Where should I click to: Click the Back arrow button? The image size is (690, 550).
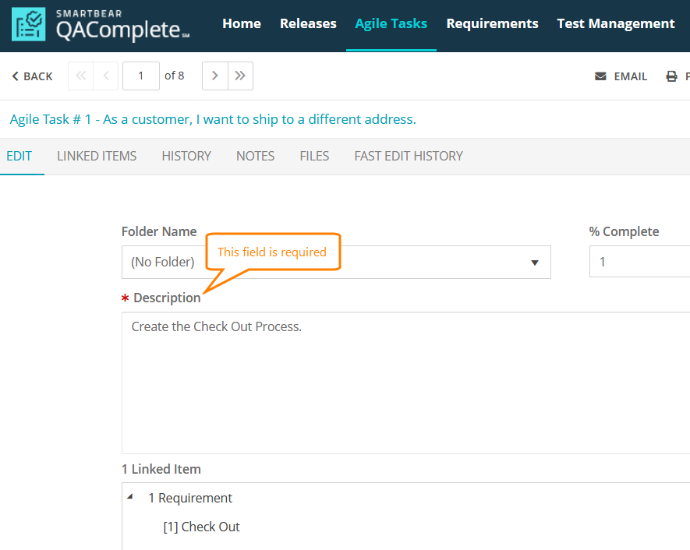32,76
